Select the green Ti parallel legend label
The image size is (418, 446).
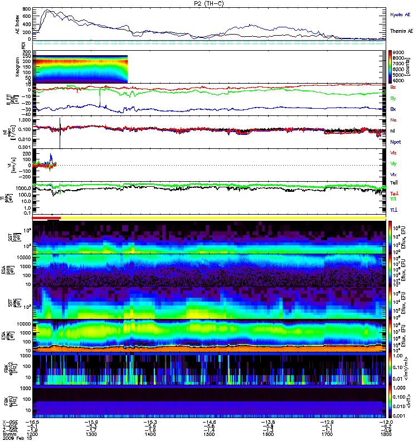(x=393, y=199)
